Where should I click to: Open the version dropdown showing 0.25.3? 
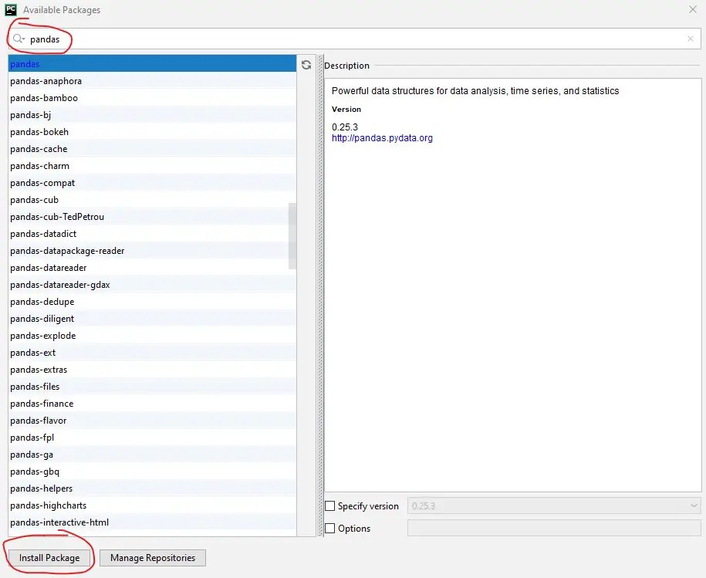pos(554,506)
